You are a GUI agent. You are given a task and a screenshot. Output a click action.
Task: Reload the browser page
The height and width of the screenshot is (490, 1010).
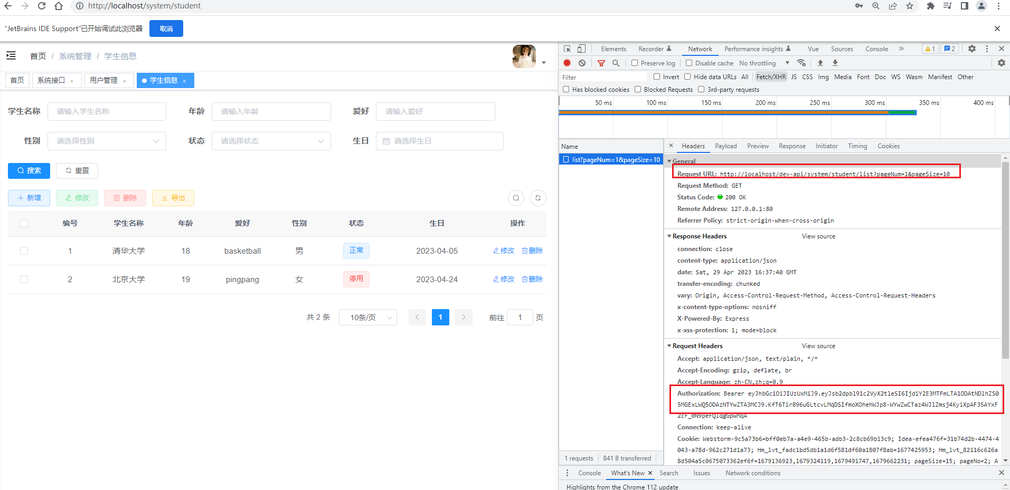coord(42,6)
